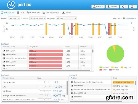Switch to the VMs tab
The width and height of the screenshot is (138, 104).
21,13
